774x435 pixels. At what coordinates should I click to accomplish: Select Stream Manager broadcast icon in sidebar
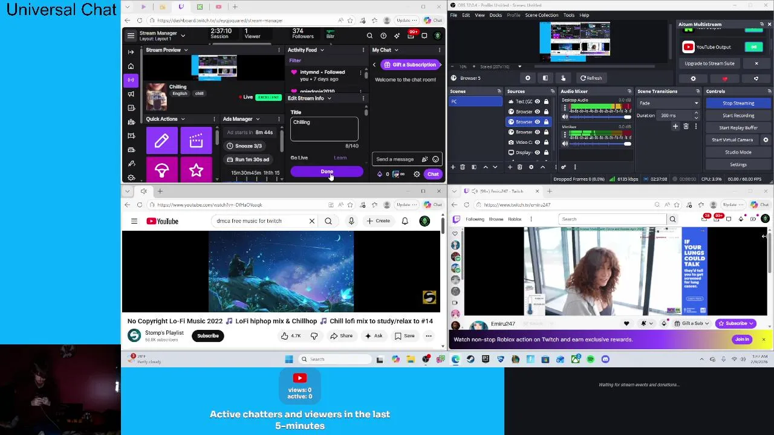[131, 80]
